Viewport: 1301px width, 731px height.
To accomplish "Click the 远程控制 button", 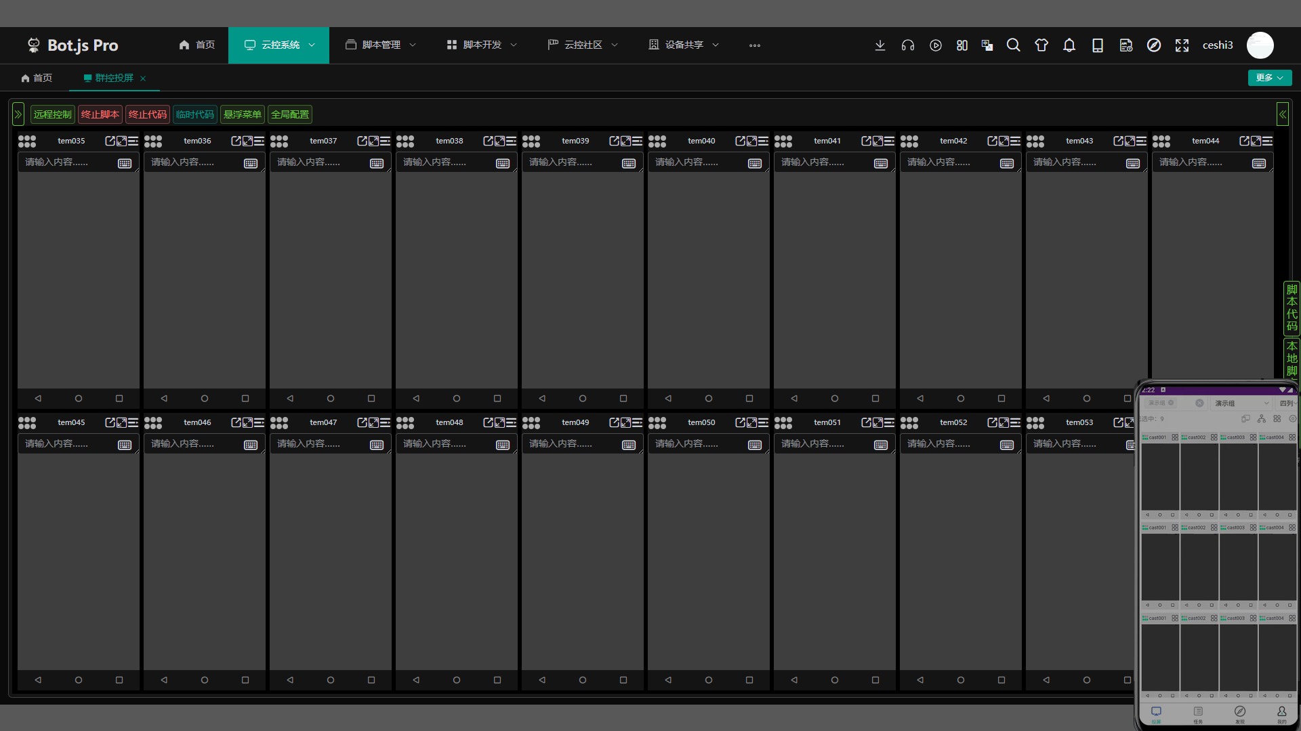I will click(x=53, y=114).
